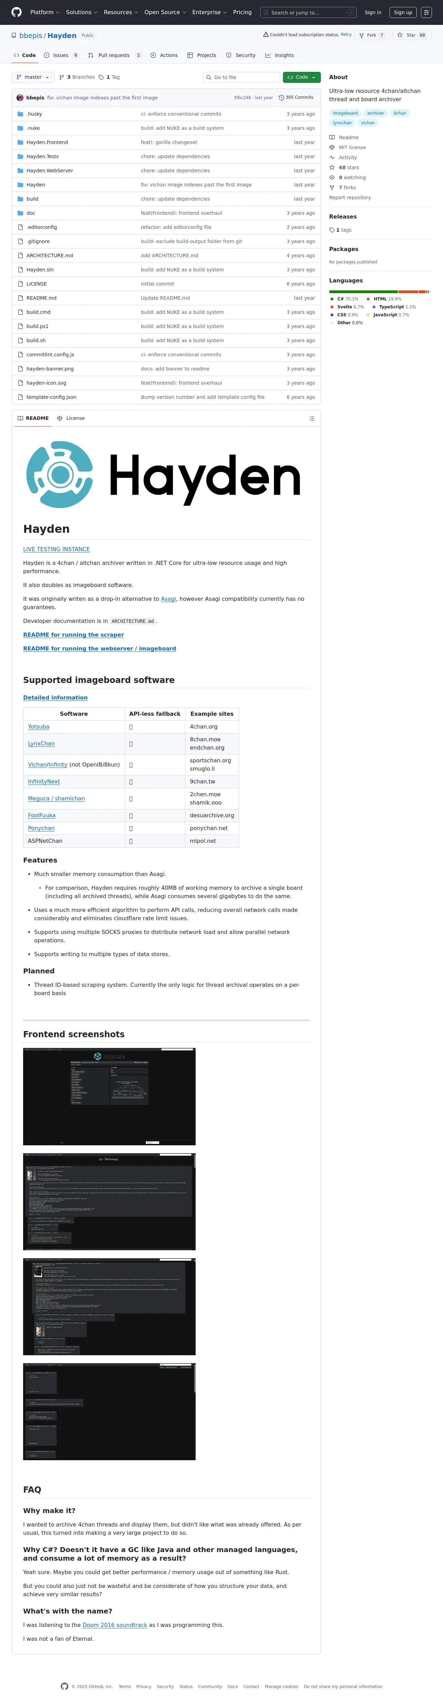Focus the Search or jump to field
The width and height of the screenshot is (443, 1705).
pos(308,12)
